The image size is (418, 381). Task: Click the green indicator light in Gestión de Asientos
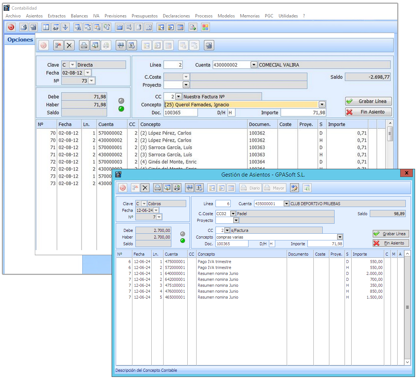(x=182, y=241)
